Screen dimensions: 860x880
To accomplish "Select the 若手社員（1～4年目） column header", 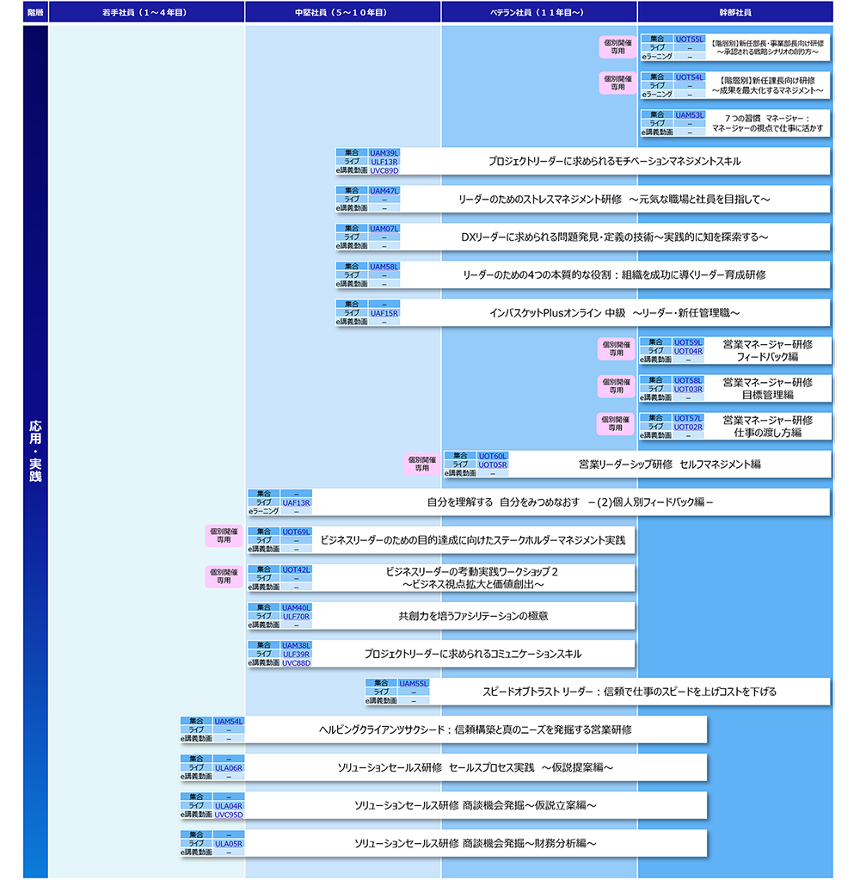I will click(147, 12).
